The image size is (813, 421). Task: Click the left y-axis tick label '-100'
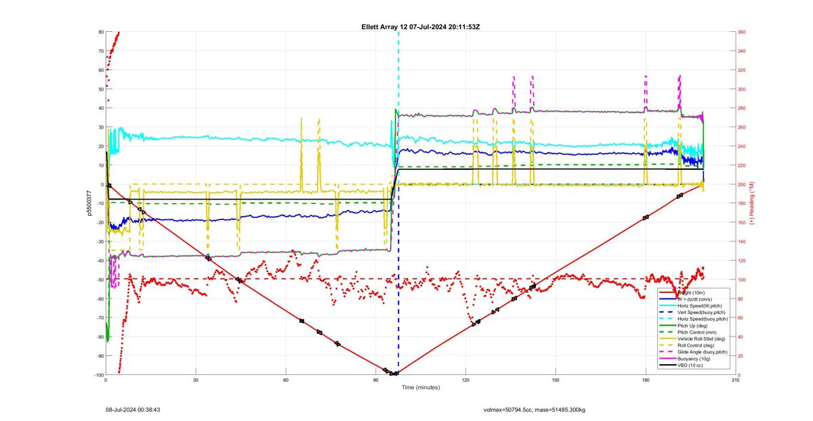click(x=98, y=375)
